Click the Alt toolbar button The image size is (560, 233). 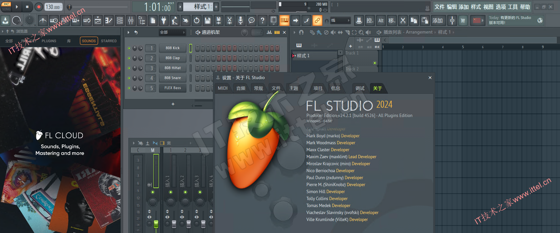381,21
